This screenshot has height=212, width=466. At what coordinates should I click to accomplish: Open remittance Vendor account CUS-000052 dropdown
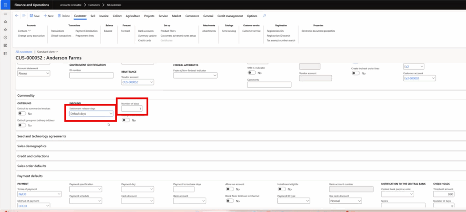[137, 82]
